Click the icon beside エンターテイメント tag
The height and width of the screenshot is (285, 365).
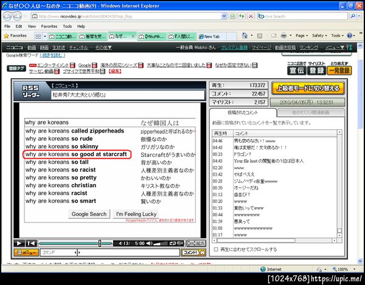click(x=72, y=65)
